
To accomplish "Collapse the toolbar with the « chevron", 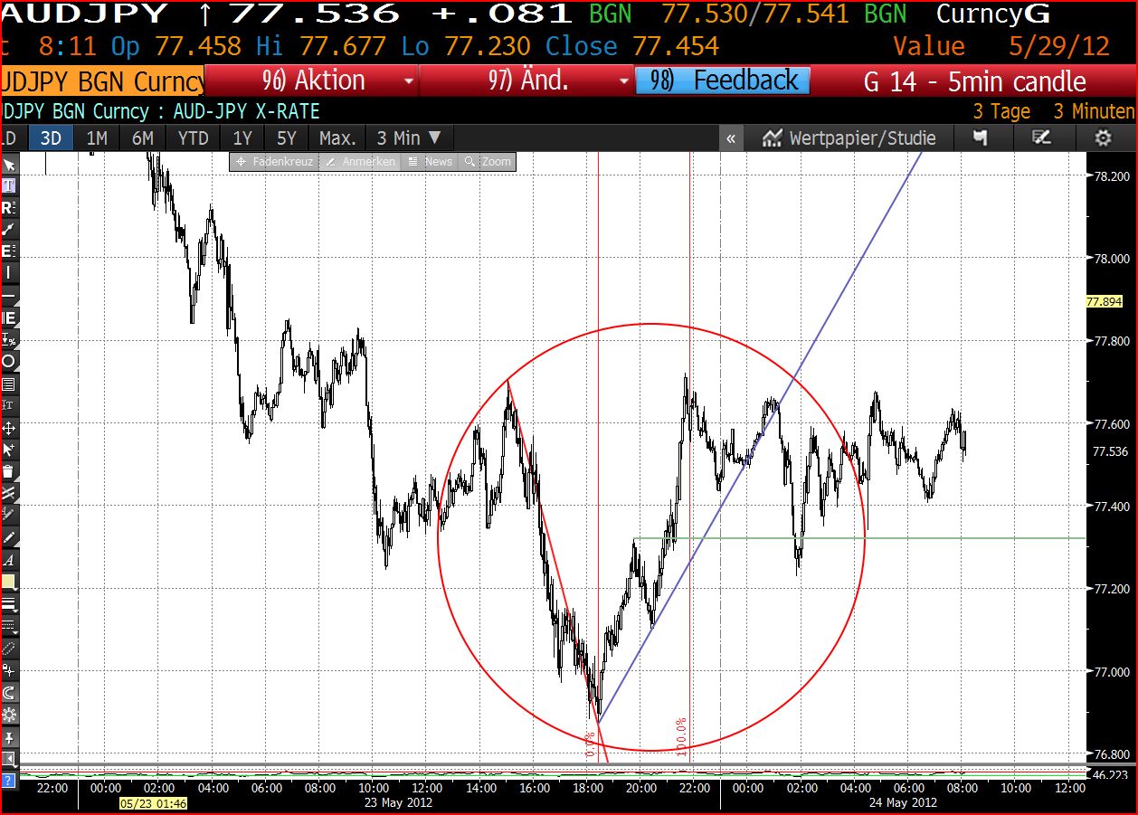I will coord(731,137).
